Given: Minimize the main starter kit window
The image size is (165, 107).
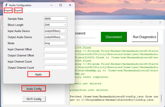Looking at the screenshot, I should coord(141,22).
